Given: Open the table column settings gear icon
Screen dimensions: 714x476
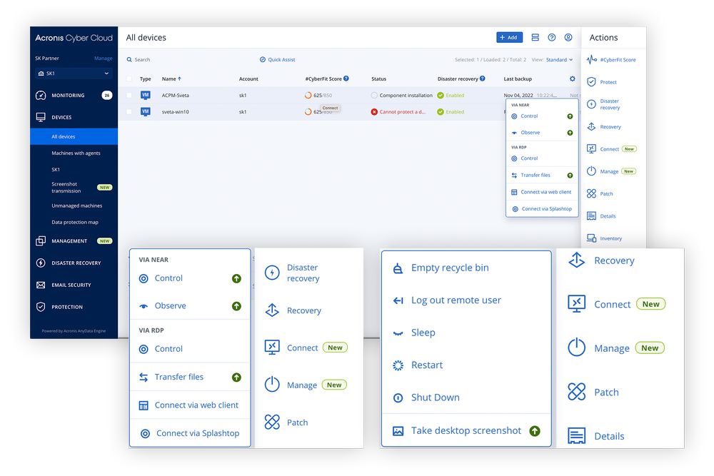Looking at the screenshot, I should tap(573, 79).
